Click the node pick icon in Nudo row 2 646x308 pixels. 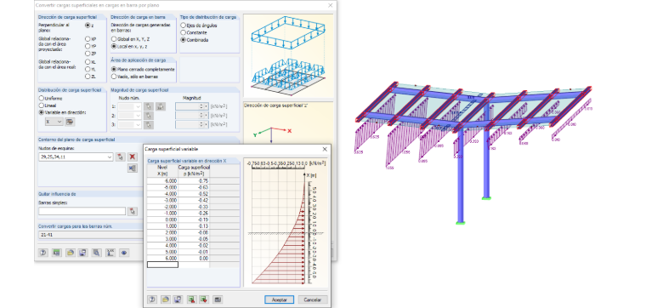tap(149, 116)
